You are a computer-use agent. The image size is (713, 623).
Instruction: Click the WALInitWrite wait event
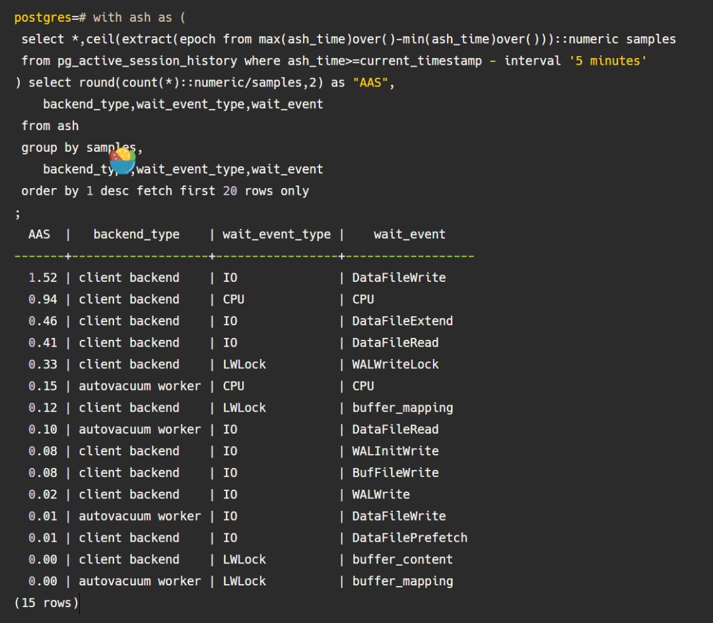395,451
